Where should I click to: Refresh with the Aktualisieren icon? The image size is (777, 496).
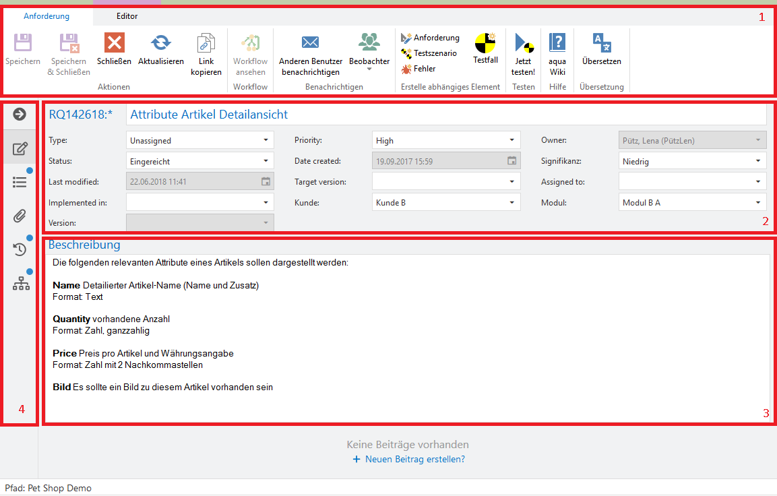tap(160, 44)
